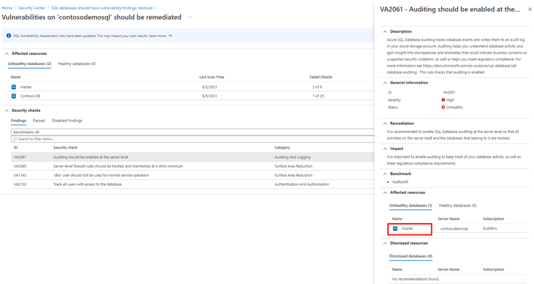Select finding VA2130 Track all users
Viewport: 534px width, 284px height.
pyautogui.click(x=192, y=184)
